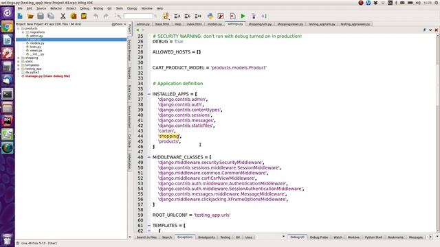This screenshot has height=247, width=440.
Task: Select views.py in project tree
Action: tap(36, 51)
